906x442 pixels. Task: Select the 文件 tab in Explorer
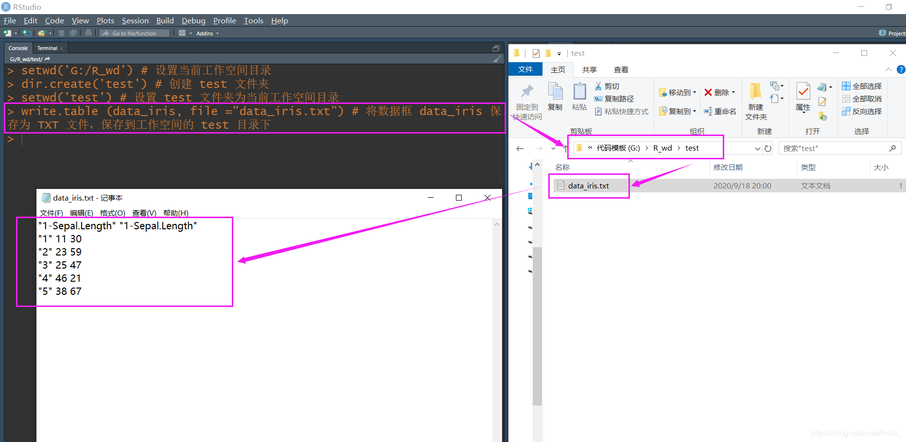click(525, 69)
